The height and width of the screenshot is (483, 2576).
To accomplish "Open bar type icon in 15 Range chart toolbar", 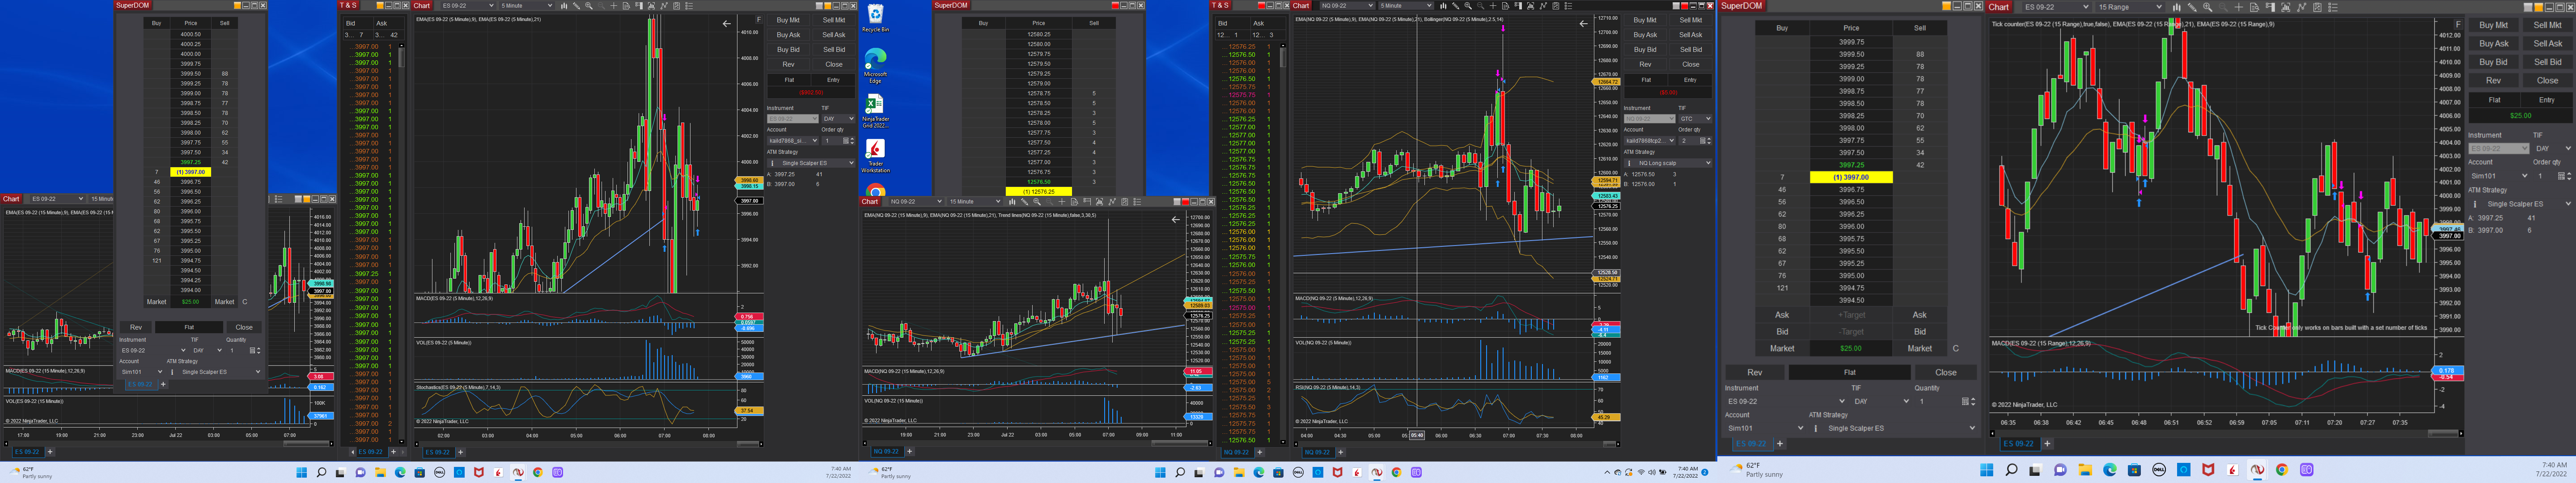I will point(2177,7).
